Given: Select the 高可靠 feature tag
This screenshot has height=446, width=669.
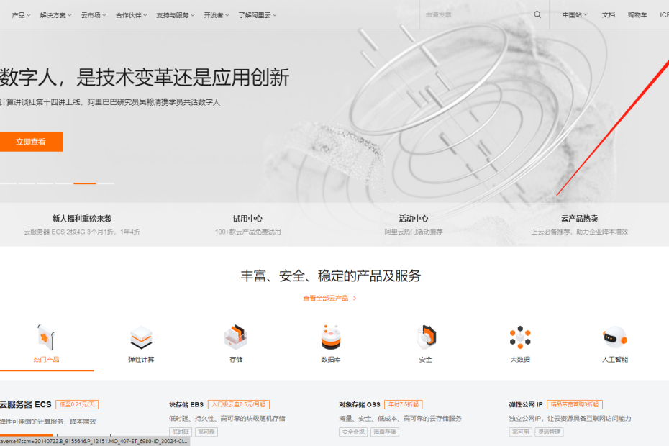Looking at the screenshot, I should coord(206,432).
